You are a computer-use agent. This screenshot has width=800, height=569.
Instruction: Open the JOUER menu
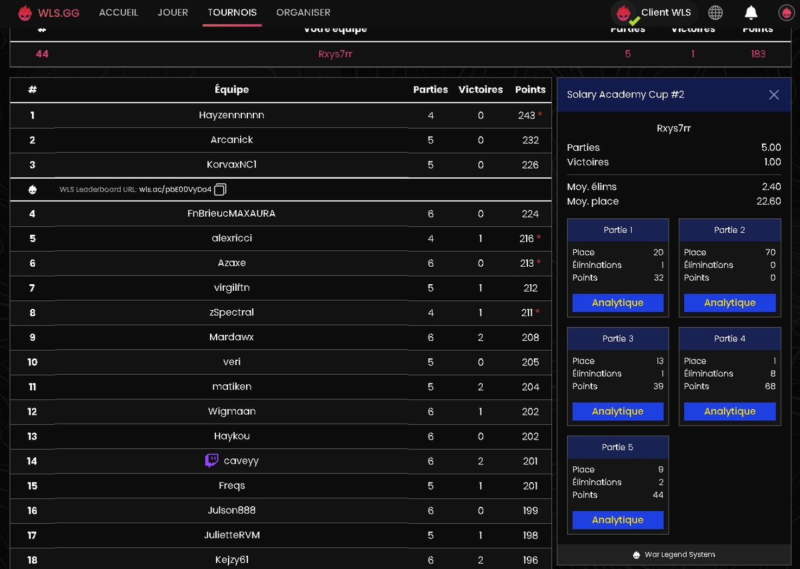click(173, 13)
